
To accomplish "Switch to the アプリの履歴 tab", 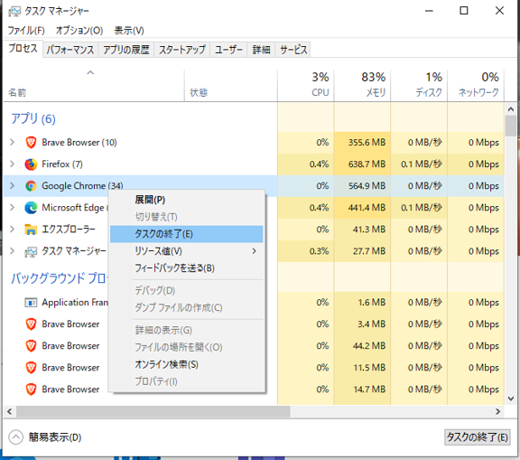I will pos(126,50).
